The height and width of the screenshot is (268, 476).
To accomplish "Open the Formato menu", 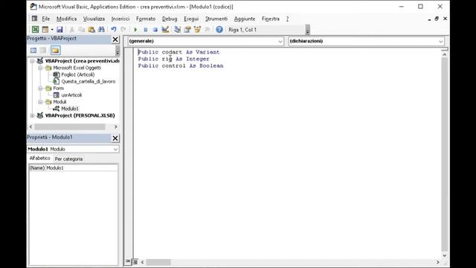I will (146, 19).
